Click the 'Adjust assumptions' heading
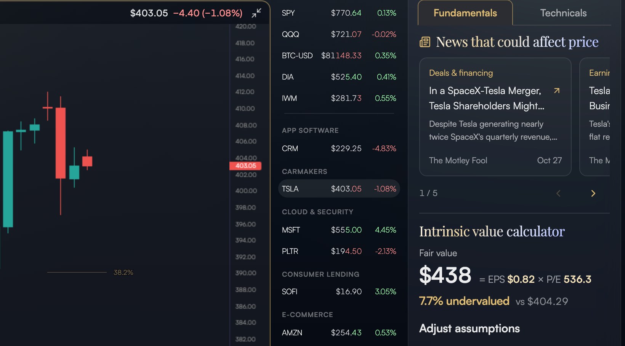Screen dimensions: 625x346 click(x=470, y=328)
